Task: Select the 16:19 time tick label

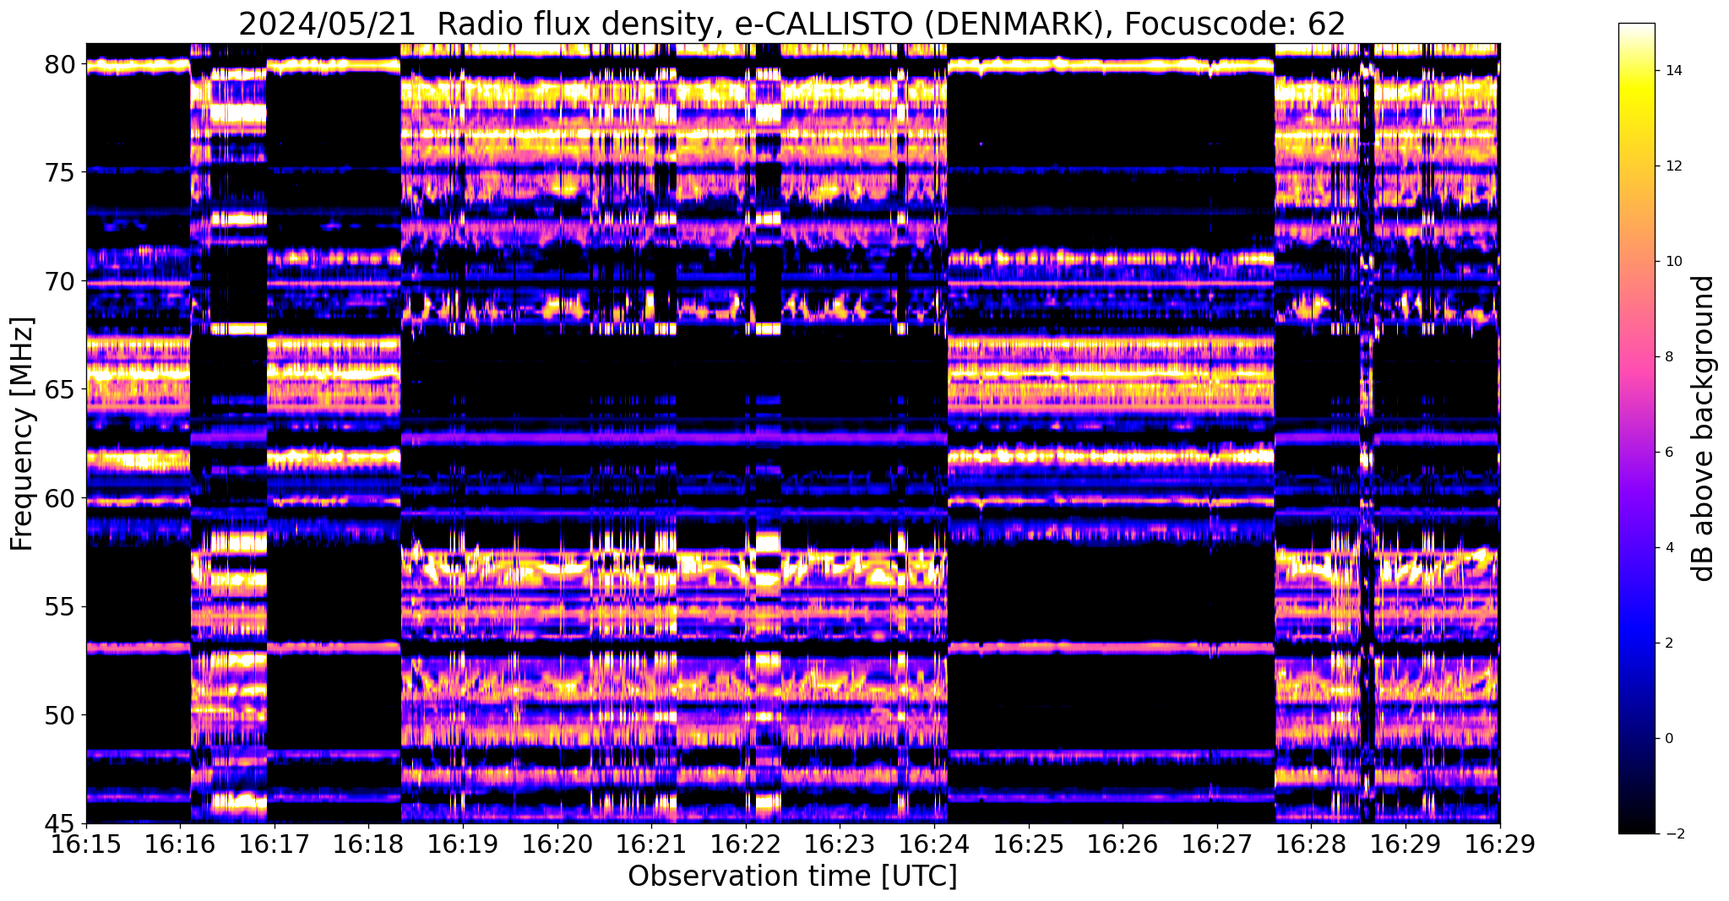Action: [463, 845]
